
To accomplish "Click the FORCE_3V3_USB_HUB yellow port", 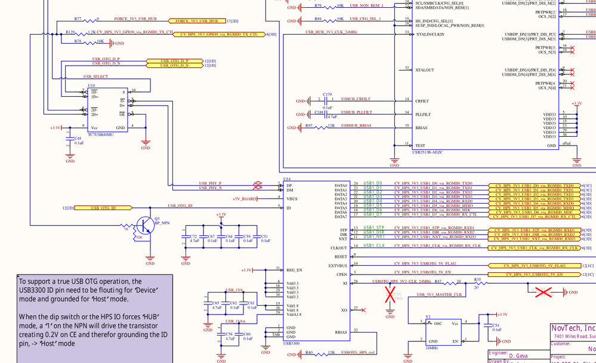I will click(x=197, y=21).
